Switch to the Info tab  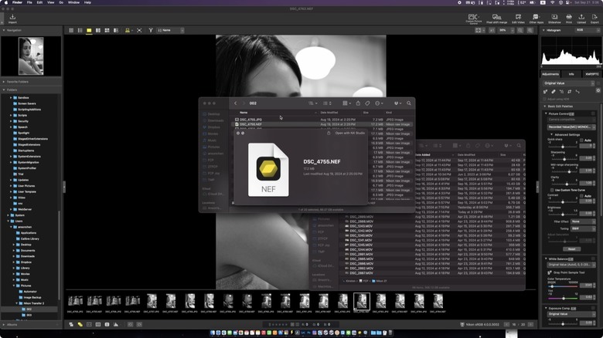pyautogui.click(x=571, y=74)
